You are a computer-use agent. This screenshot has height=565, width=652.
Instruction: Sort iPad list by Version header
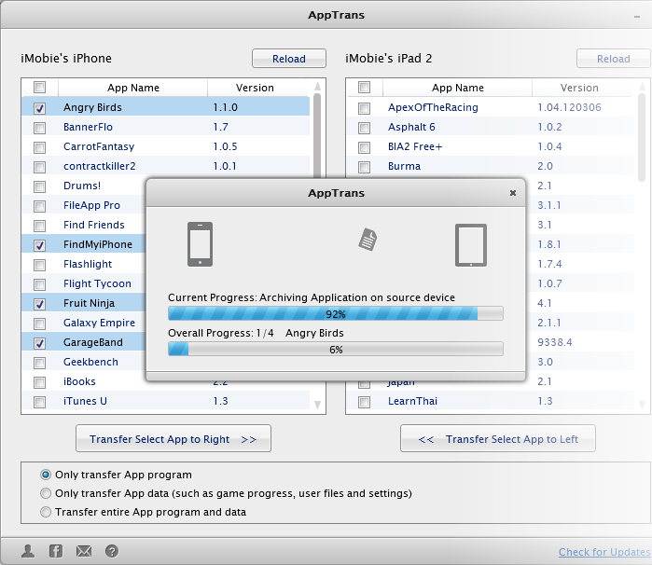pyautogui.click(x=579, y=88)
